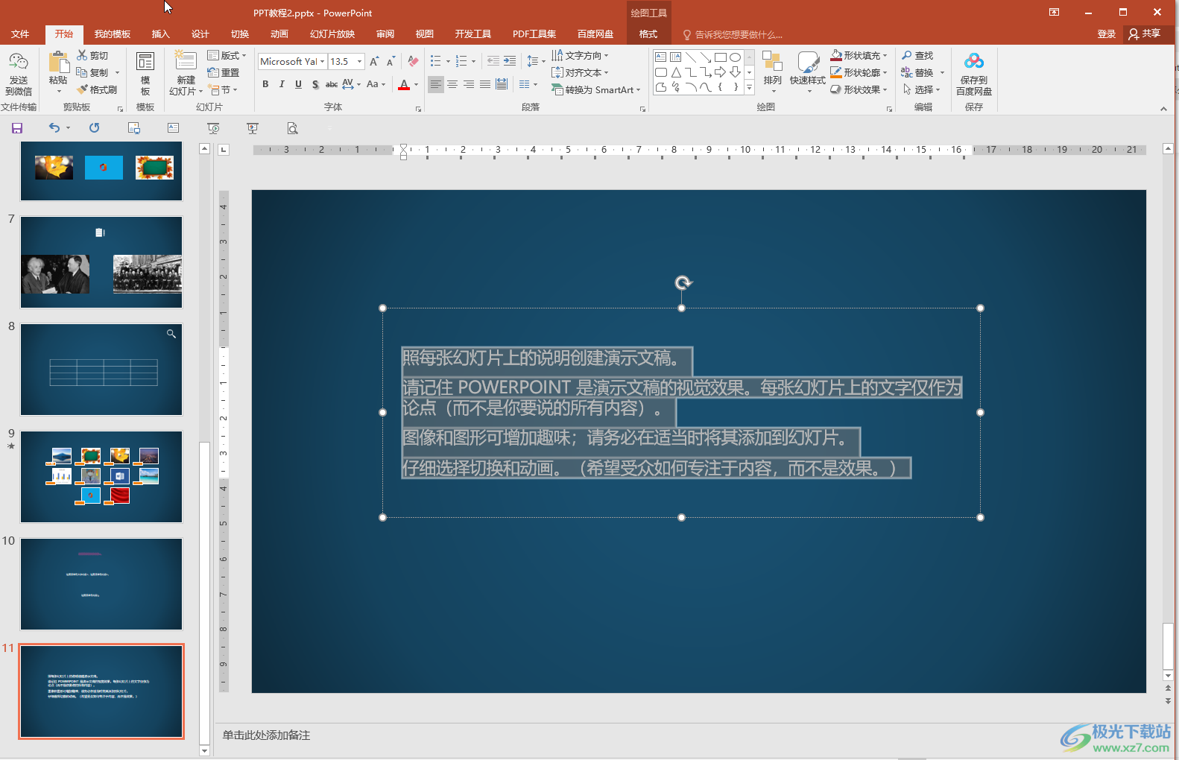Start slideshow from beginning icon in quick toolbar
Screen dimensions: 1179x760
213,128
